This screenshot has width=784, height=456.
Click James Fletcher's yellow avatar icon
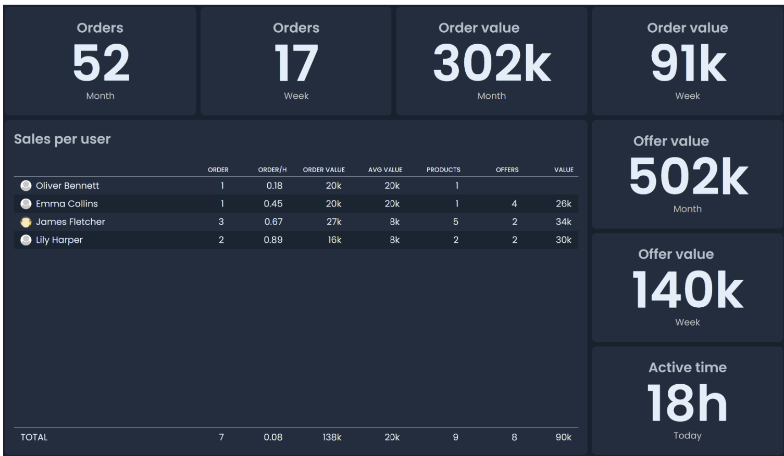tap(26, 222)
